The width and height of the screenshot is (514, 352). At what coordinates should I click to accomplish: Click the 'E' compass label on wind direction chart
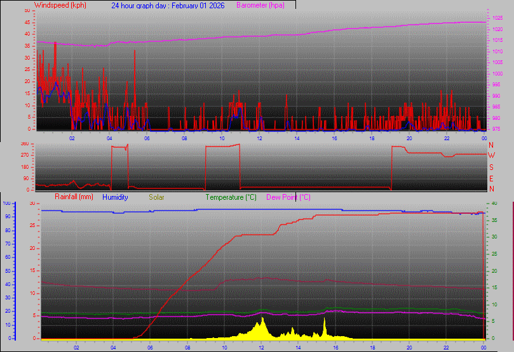[491, 179]
